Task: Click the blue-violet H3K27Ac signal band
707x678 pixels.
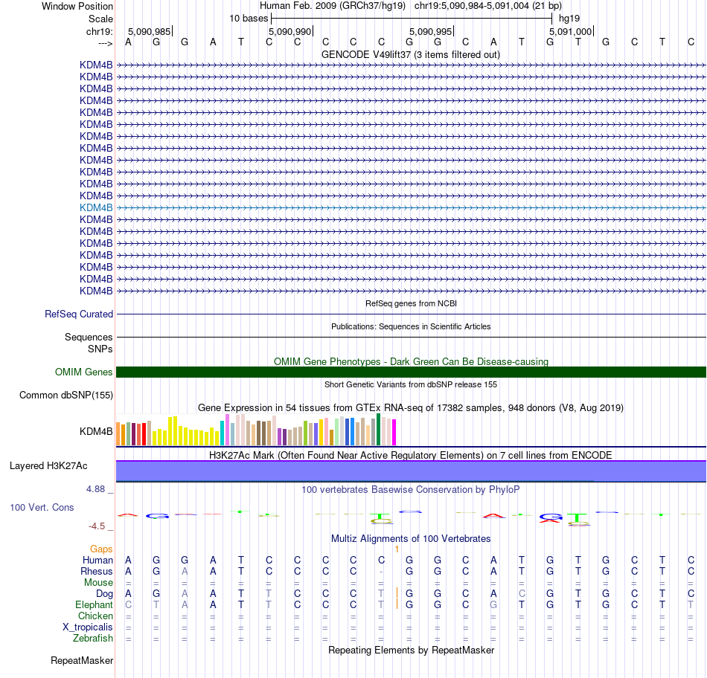Action: pos(412,471)
